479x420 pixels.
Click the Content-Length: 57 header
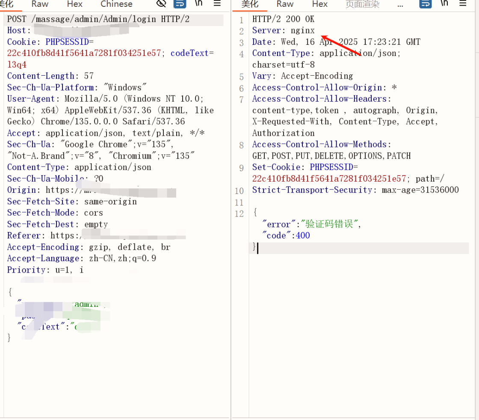pos(50,76)
